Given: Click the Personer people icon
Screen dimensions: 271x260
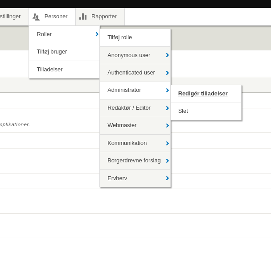Looking at the screenshot, I should pos(36,17).
